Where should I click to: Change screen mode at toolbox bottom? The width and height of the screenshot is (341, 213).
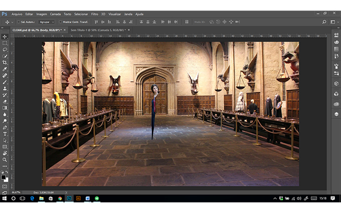[x=5, y=192]
